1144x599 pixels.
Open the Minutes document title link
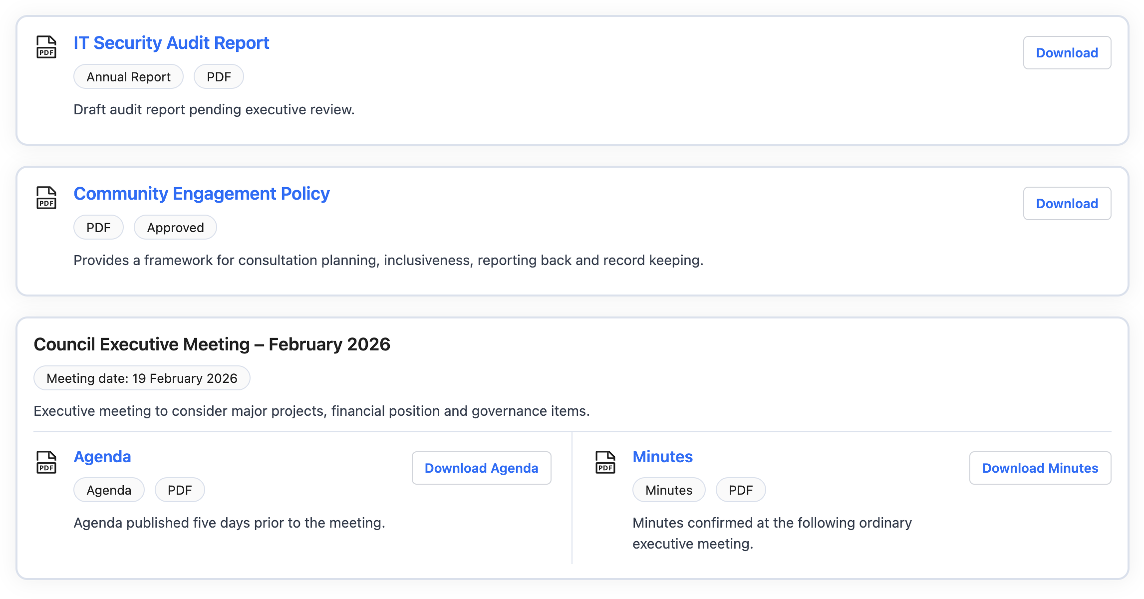662,457
